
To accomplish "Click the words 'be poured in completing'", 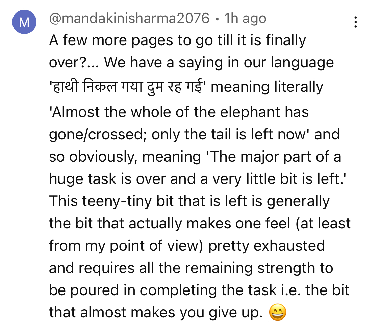I will point(133,290).
